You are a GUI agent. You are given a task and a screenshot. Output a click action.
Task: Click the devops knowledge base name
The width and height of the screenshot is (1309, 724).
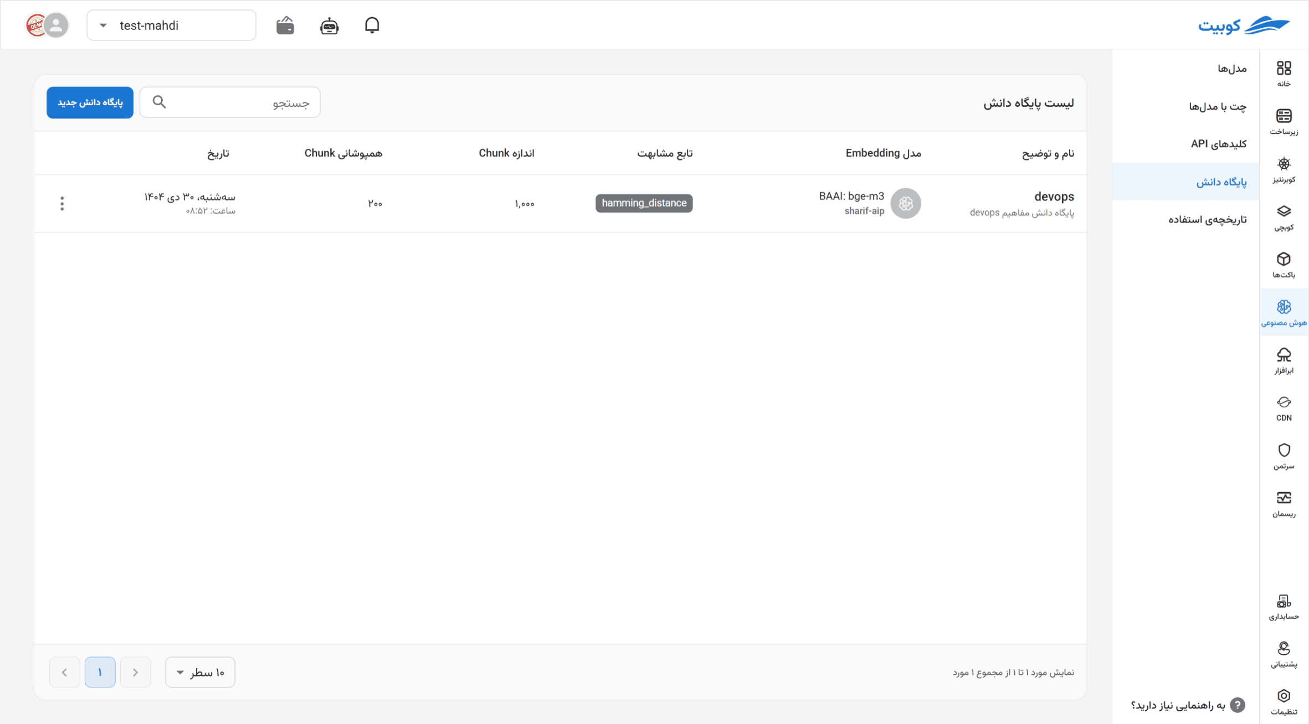1054,196
